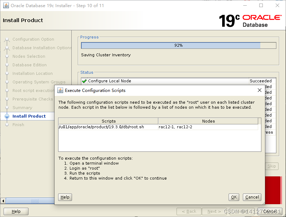Open Help in the configuration scripts dialog
The image size is (286, 217).
click(x=65, y=197)
